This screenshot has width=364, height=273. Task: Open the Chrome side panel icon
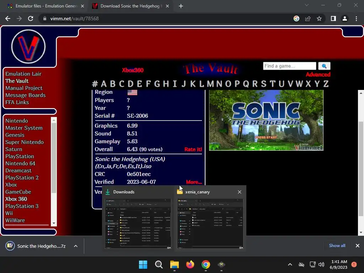333,18
